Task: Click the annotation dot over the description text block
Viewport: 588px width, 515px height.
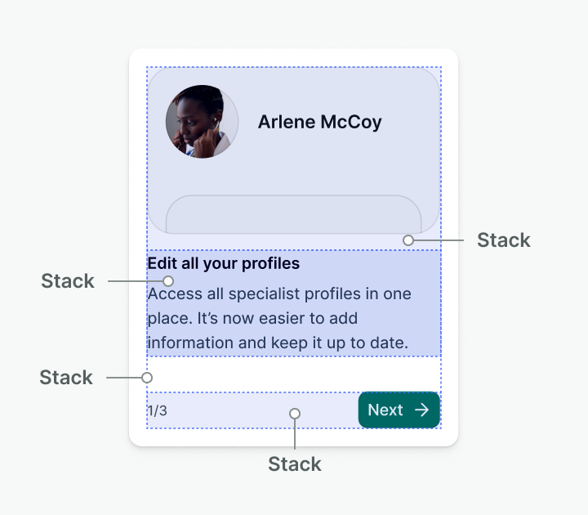Action: pyautogui.click(x=168, y=281)
